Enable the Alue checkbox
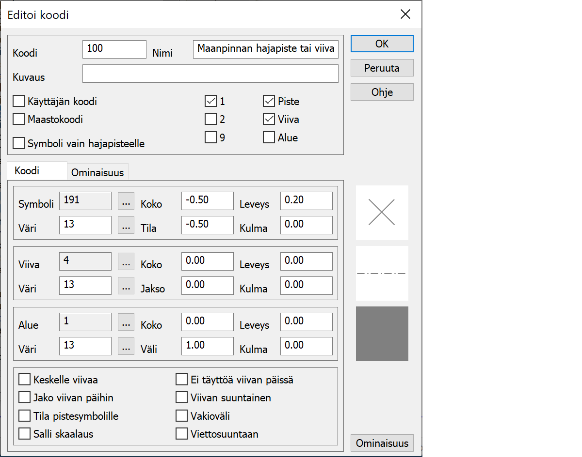Screen dimensions: 582x457 (269, 137)
